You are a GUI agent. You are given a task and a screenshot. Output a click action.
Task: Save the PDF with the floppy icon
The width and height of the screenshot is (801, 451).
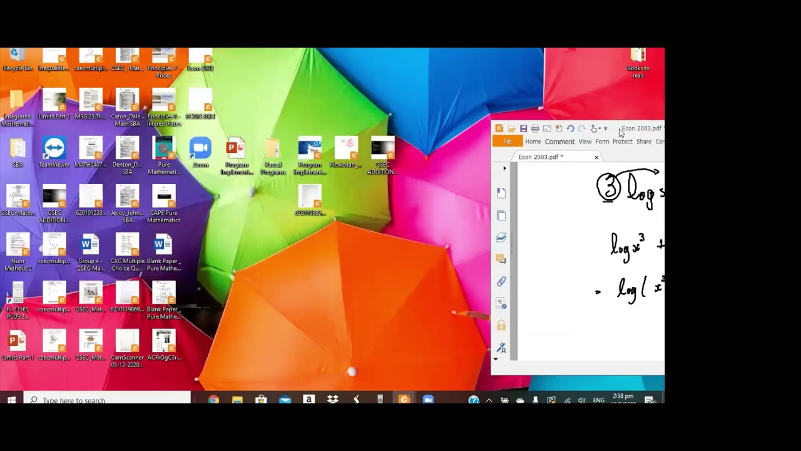523,128
